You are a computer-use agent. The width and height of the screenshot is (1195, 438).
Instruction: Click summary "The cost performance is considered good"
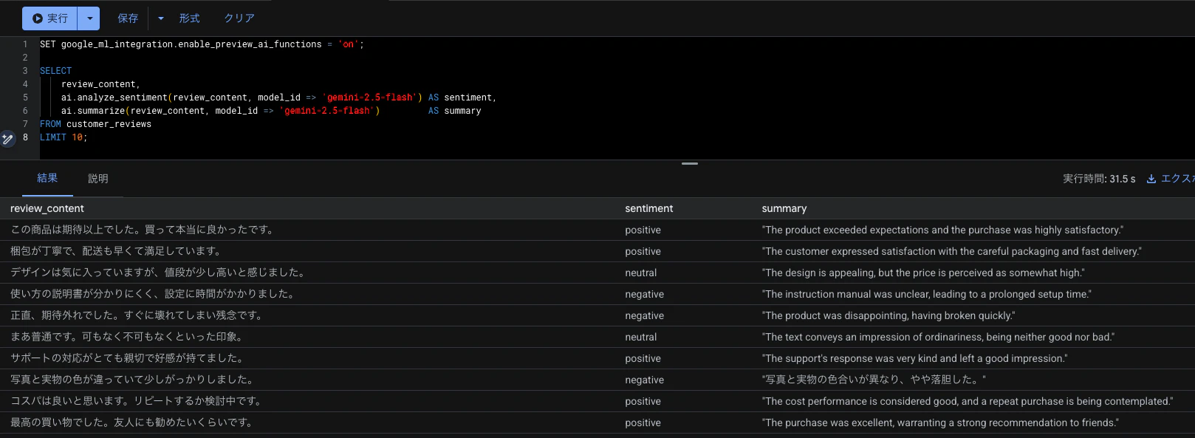(968, 401)
